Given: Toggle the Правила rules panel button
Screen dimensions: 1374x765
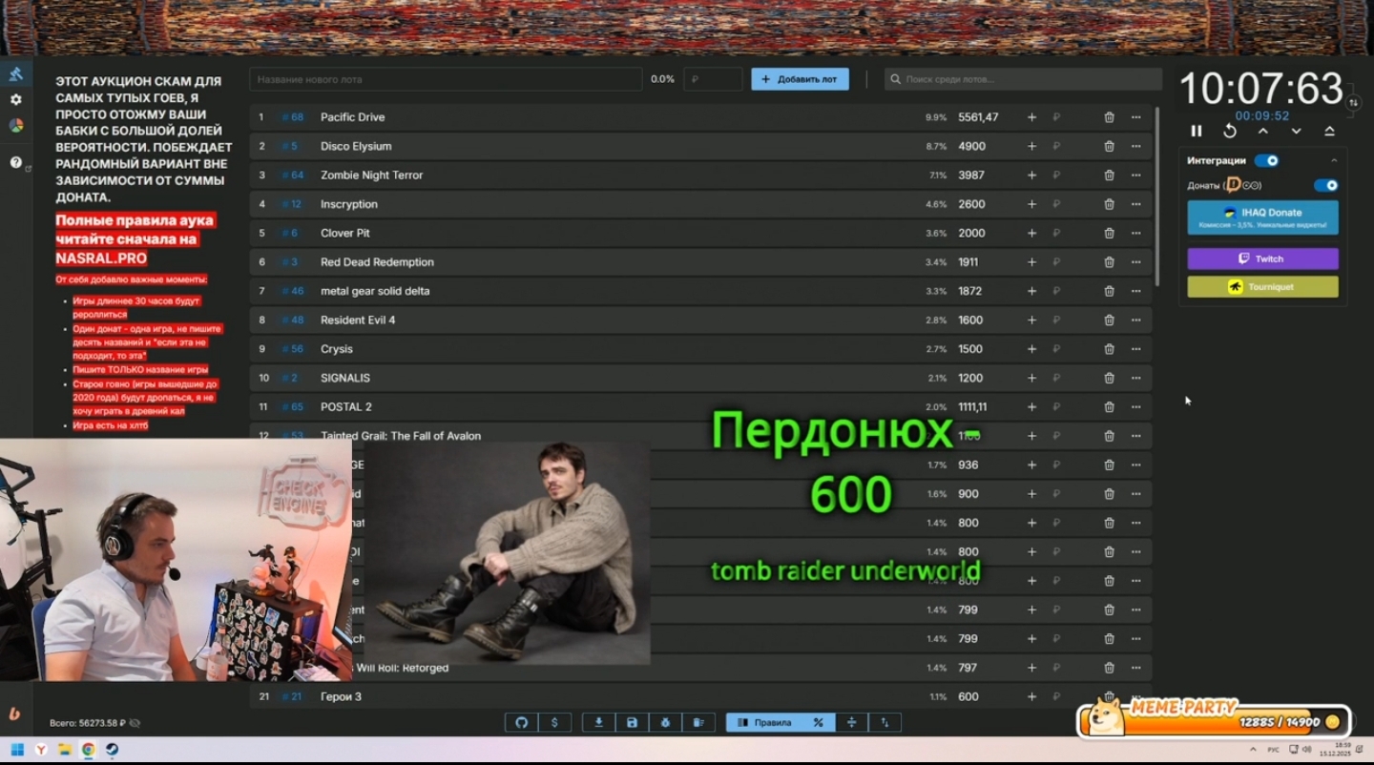Looking at the screenshot, I should point(764,722).
